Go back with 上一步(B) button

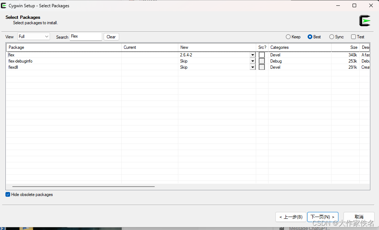click(291, 217)
